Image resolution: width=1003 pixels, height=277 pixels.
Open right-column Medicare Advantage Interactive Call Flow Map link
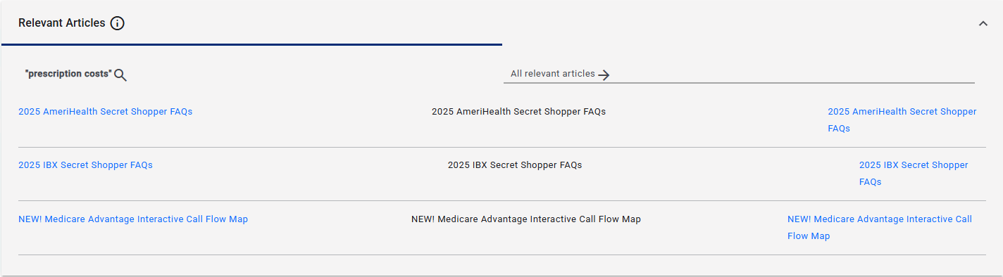point(880,227)
